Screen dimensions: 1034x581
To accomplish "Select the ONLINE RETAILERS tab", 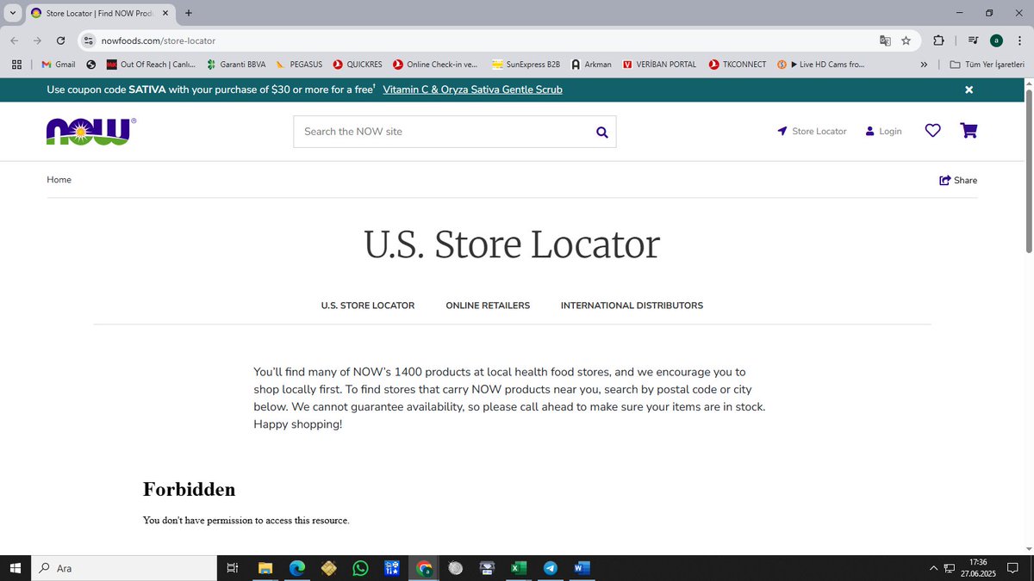I will (488, 306).
